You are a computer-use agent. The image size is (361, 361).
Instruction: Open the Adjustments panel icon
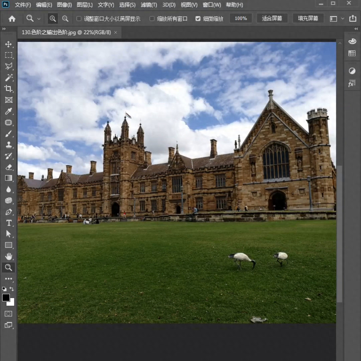(x=352, y=71)
